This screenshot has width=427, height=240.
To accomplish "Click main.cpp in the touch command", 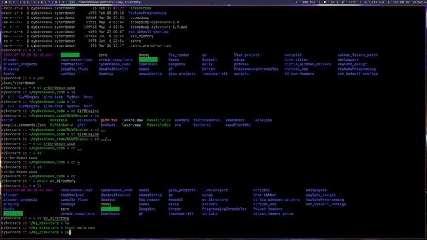I will 86,228.
